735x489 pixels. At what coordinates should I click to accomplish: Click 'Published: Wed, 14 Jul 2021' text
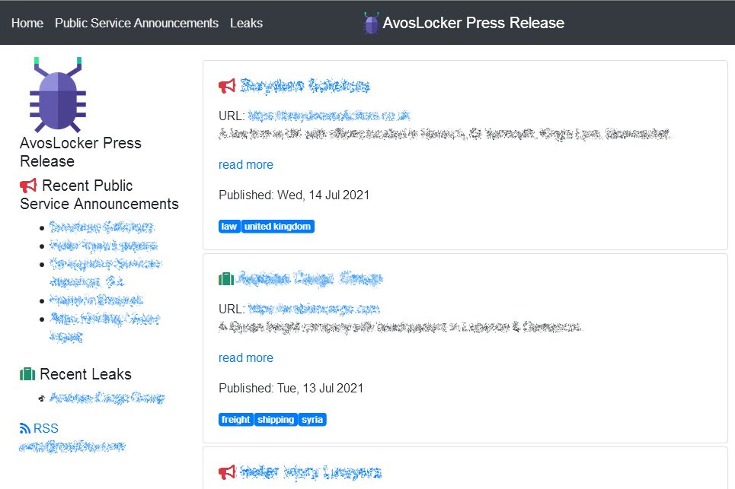click(294, 195)
